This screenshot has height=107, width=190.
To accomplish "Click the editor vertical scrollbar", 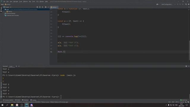I will click(x=189, y=50).
